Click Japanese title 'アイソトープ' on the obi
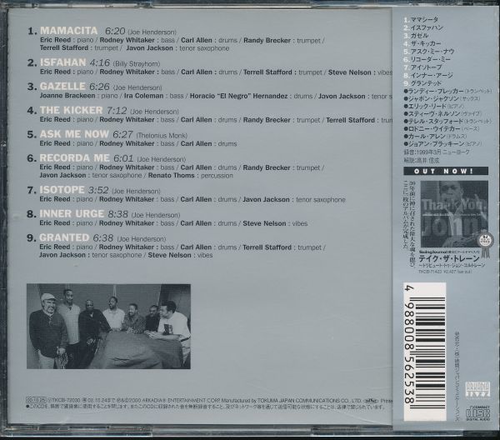Image resolution: width=500 pixels, height=440 pixels. tap(426, 67)
